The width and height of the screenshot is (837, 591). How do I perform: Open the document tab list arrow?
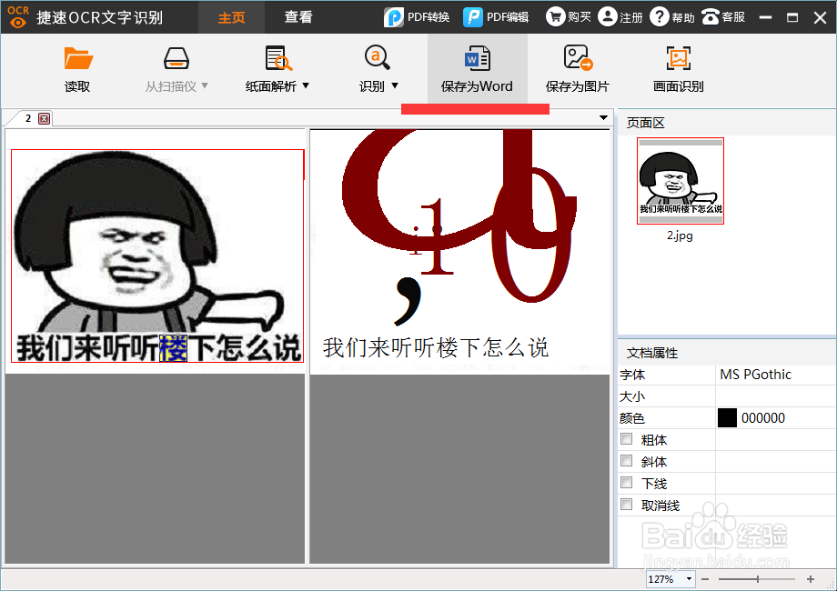pos(604,118)
